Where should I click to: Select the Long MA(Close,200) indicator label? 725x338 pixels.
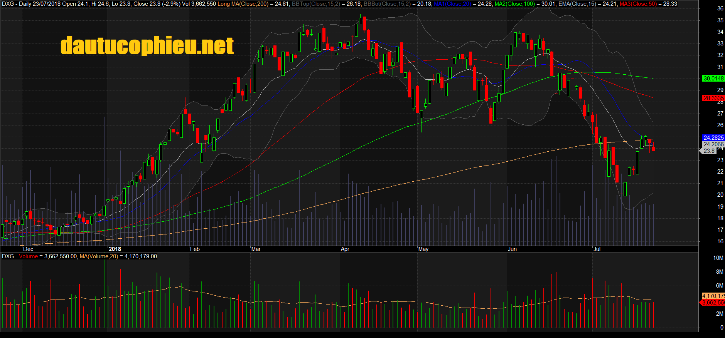point(243,4)
